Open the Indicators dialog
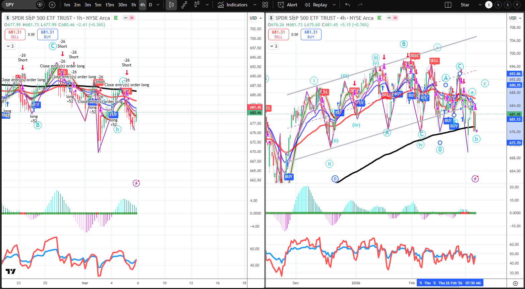 pos(232,5)
